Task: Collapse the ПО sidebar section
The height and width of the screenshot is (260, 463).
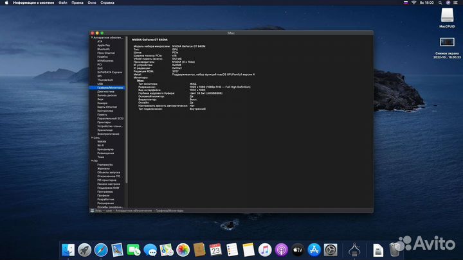Action: [92, 161]
